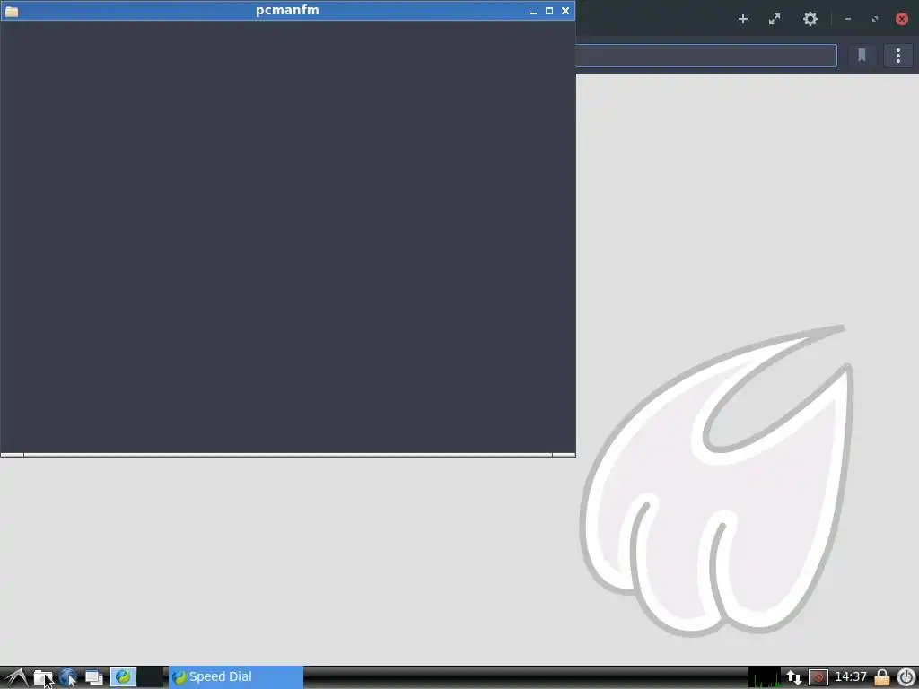Viewport: 919px width, 689px height.
Task: Open the power logout button
Action: coord(906,677)
